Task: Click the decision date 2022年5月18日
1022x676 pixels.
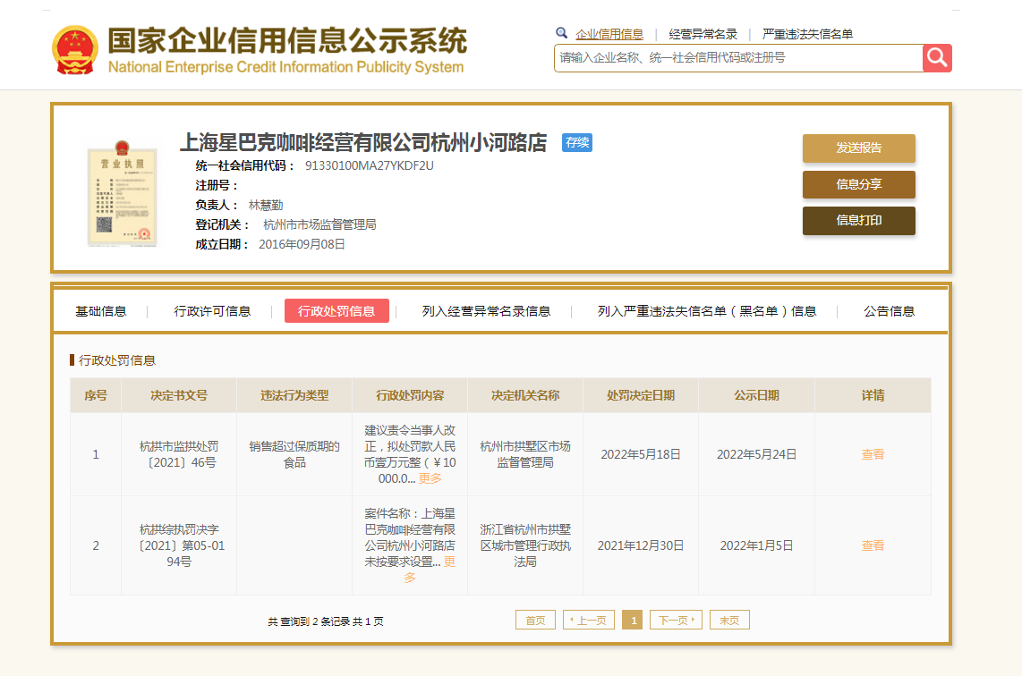Action: (641, 454)
